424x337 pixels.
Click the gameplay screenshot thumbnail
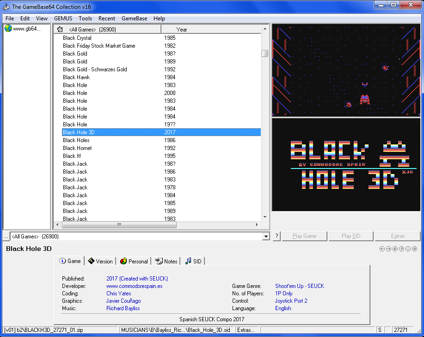coord(346,70)
